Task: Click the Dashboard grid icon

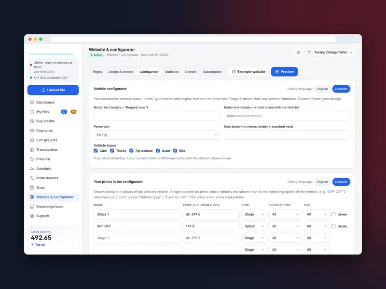Action: (32, 102)
